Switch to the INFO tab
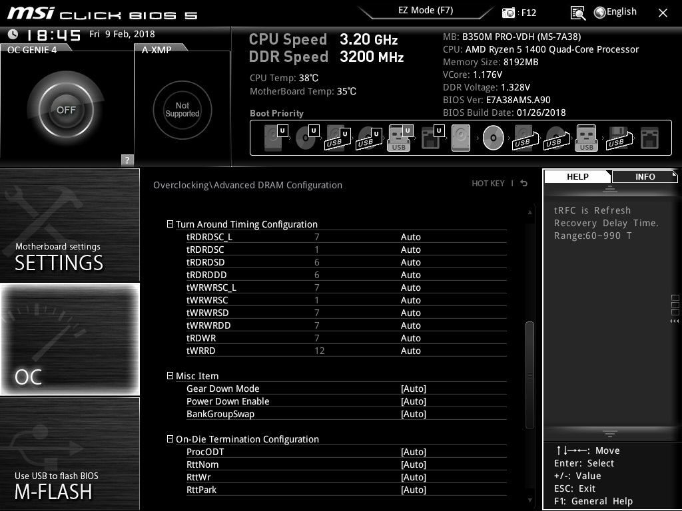The width and height of the screenshot is (682, 511). pos(645,176)
